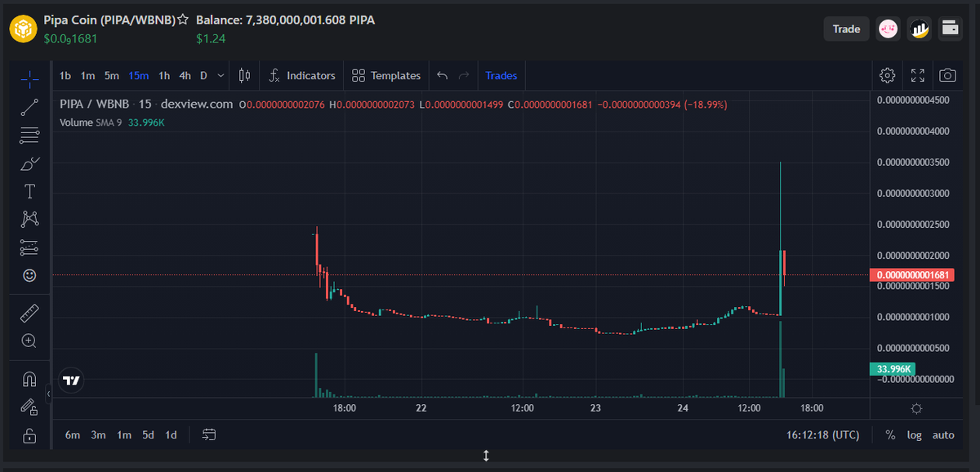Screen dimensions: 980x472
Task: Open the wallet icon
Action: [x=950, y=29]
